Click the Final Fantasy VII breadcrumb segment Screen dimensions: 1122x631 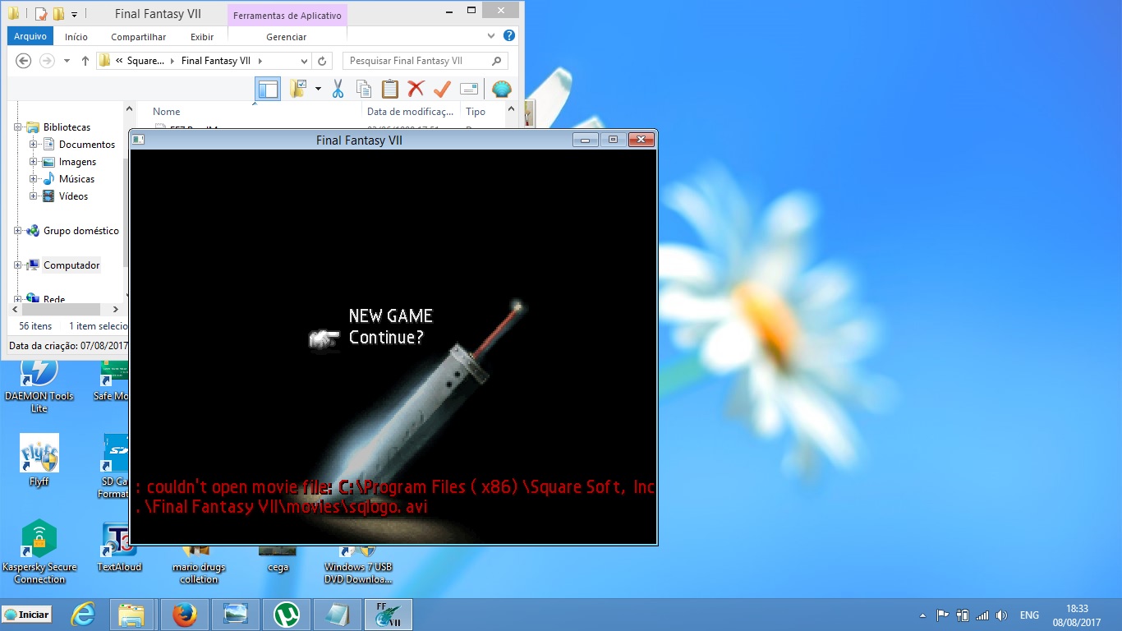[x=215, y=61]
